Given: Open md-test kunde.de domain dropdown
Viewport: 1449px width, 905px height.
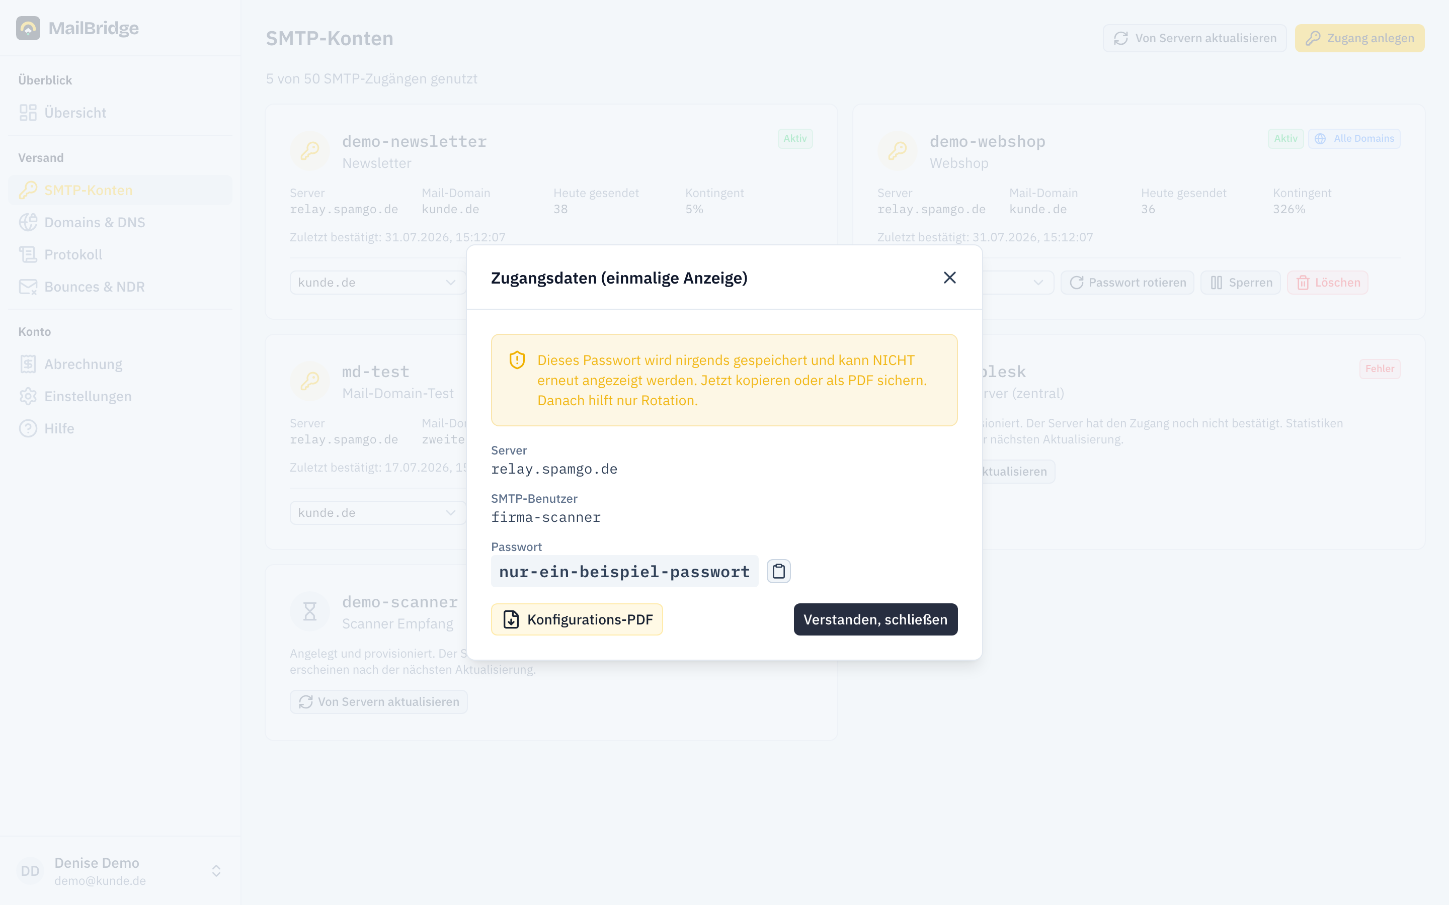Looking at the screenshot, I should point(378,513).
